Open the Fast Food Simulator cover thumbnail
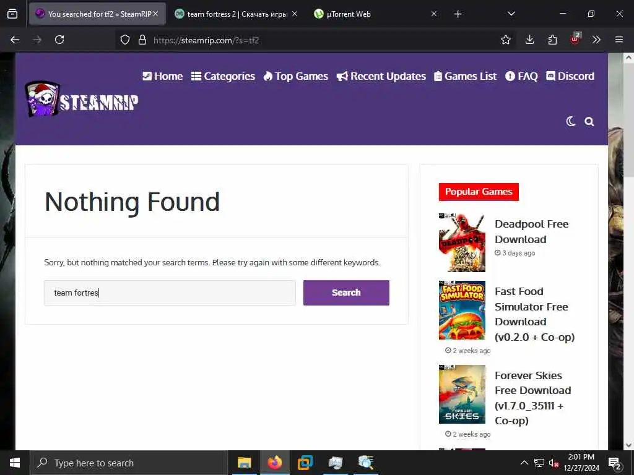The height and width of the screenshot is (475, 634). click(462, 310)
